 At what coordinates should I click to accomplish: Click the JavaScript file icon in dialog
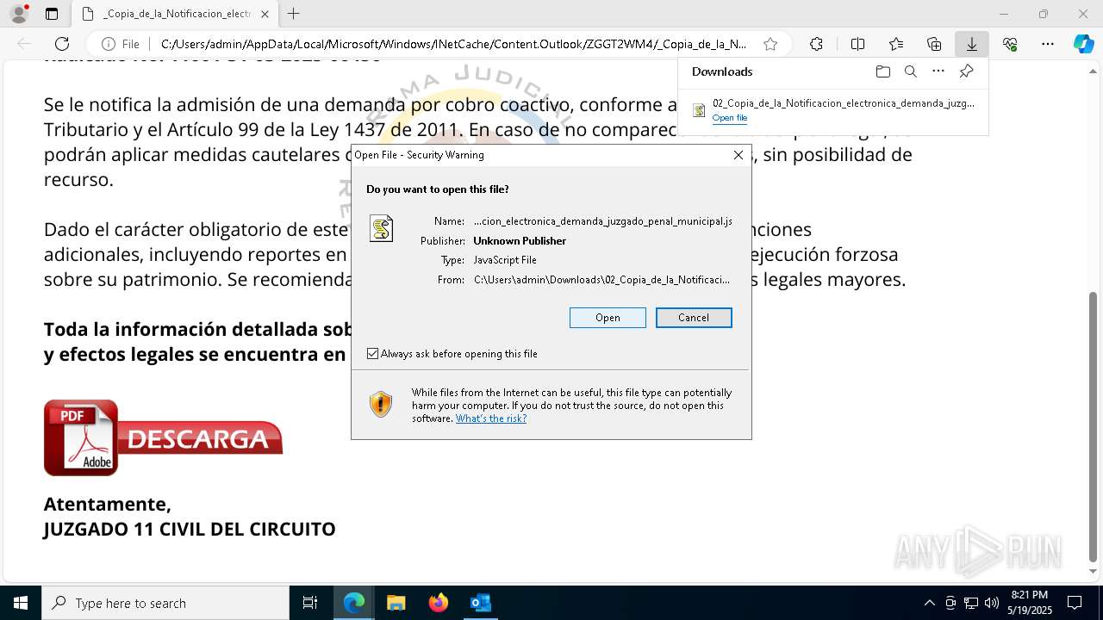pos(381,228)
